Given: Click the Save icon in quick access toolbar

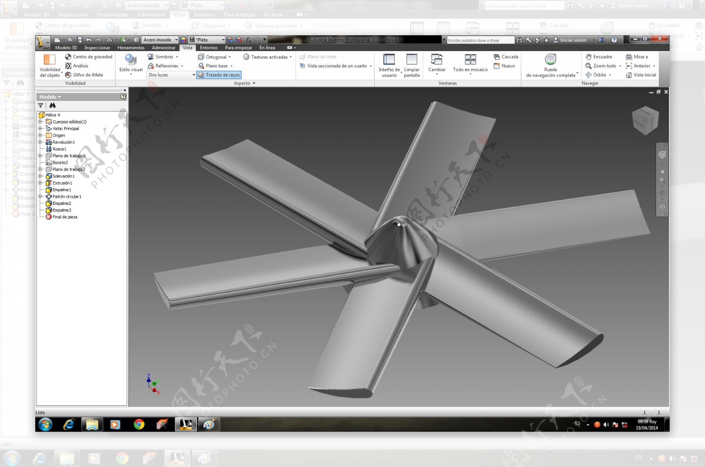Looking at the screenshot, I should 80,40.
